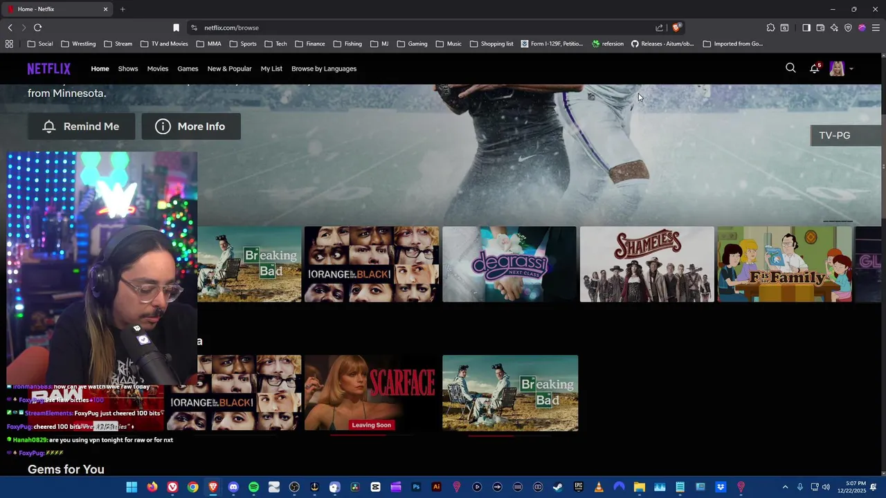Open the Netflix profile avatar

click(x=837, y=68)
